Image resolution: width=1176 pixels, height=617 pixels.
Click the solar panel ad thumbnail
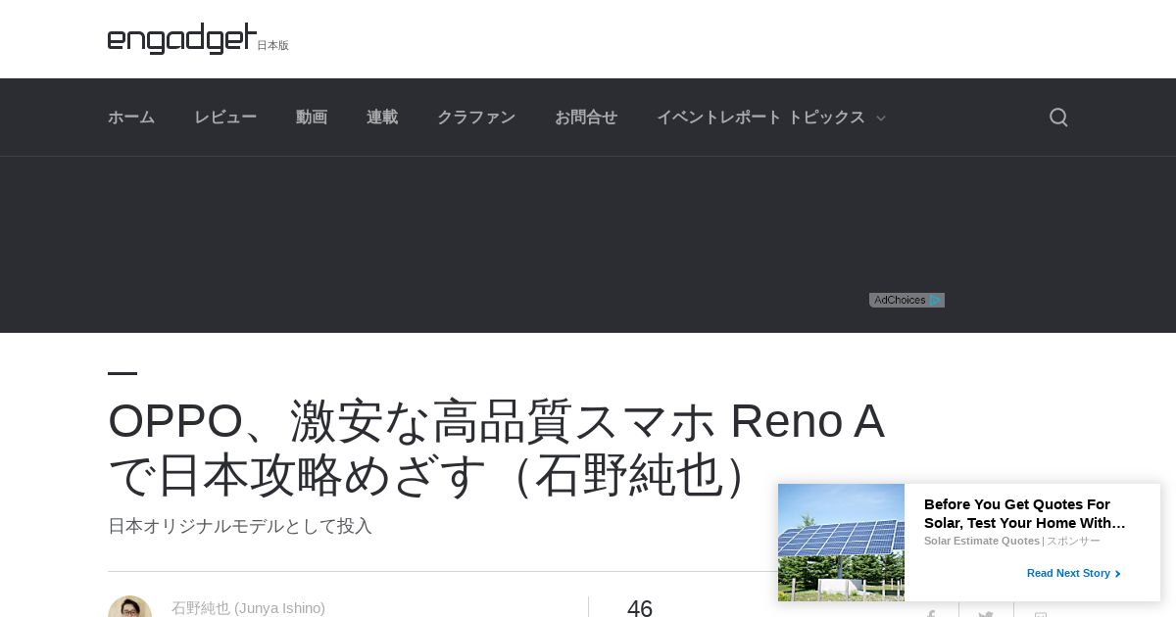(x=841, y=543)
